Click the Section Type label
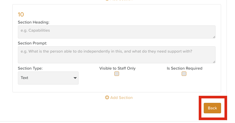Viewport: 235px width, 123px height. (x=30, y=68)
